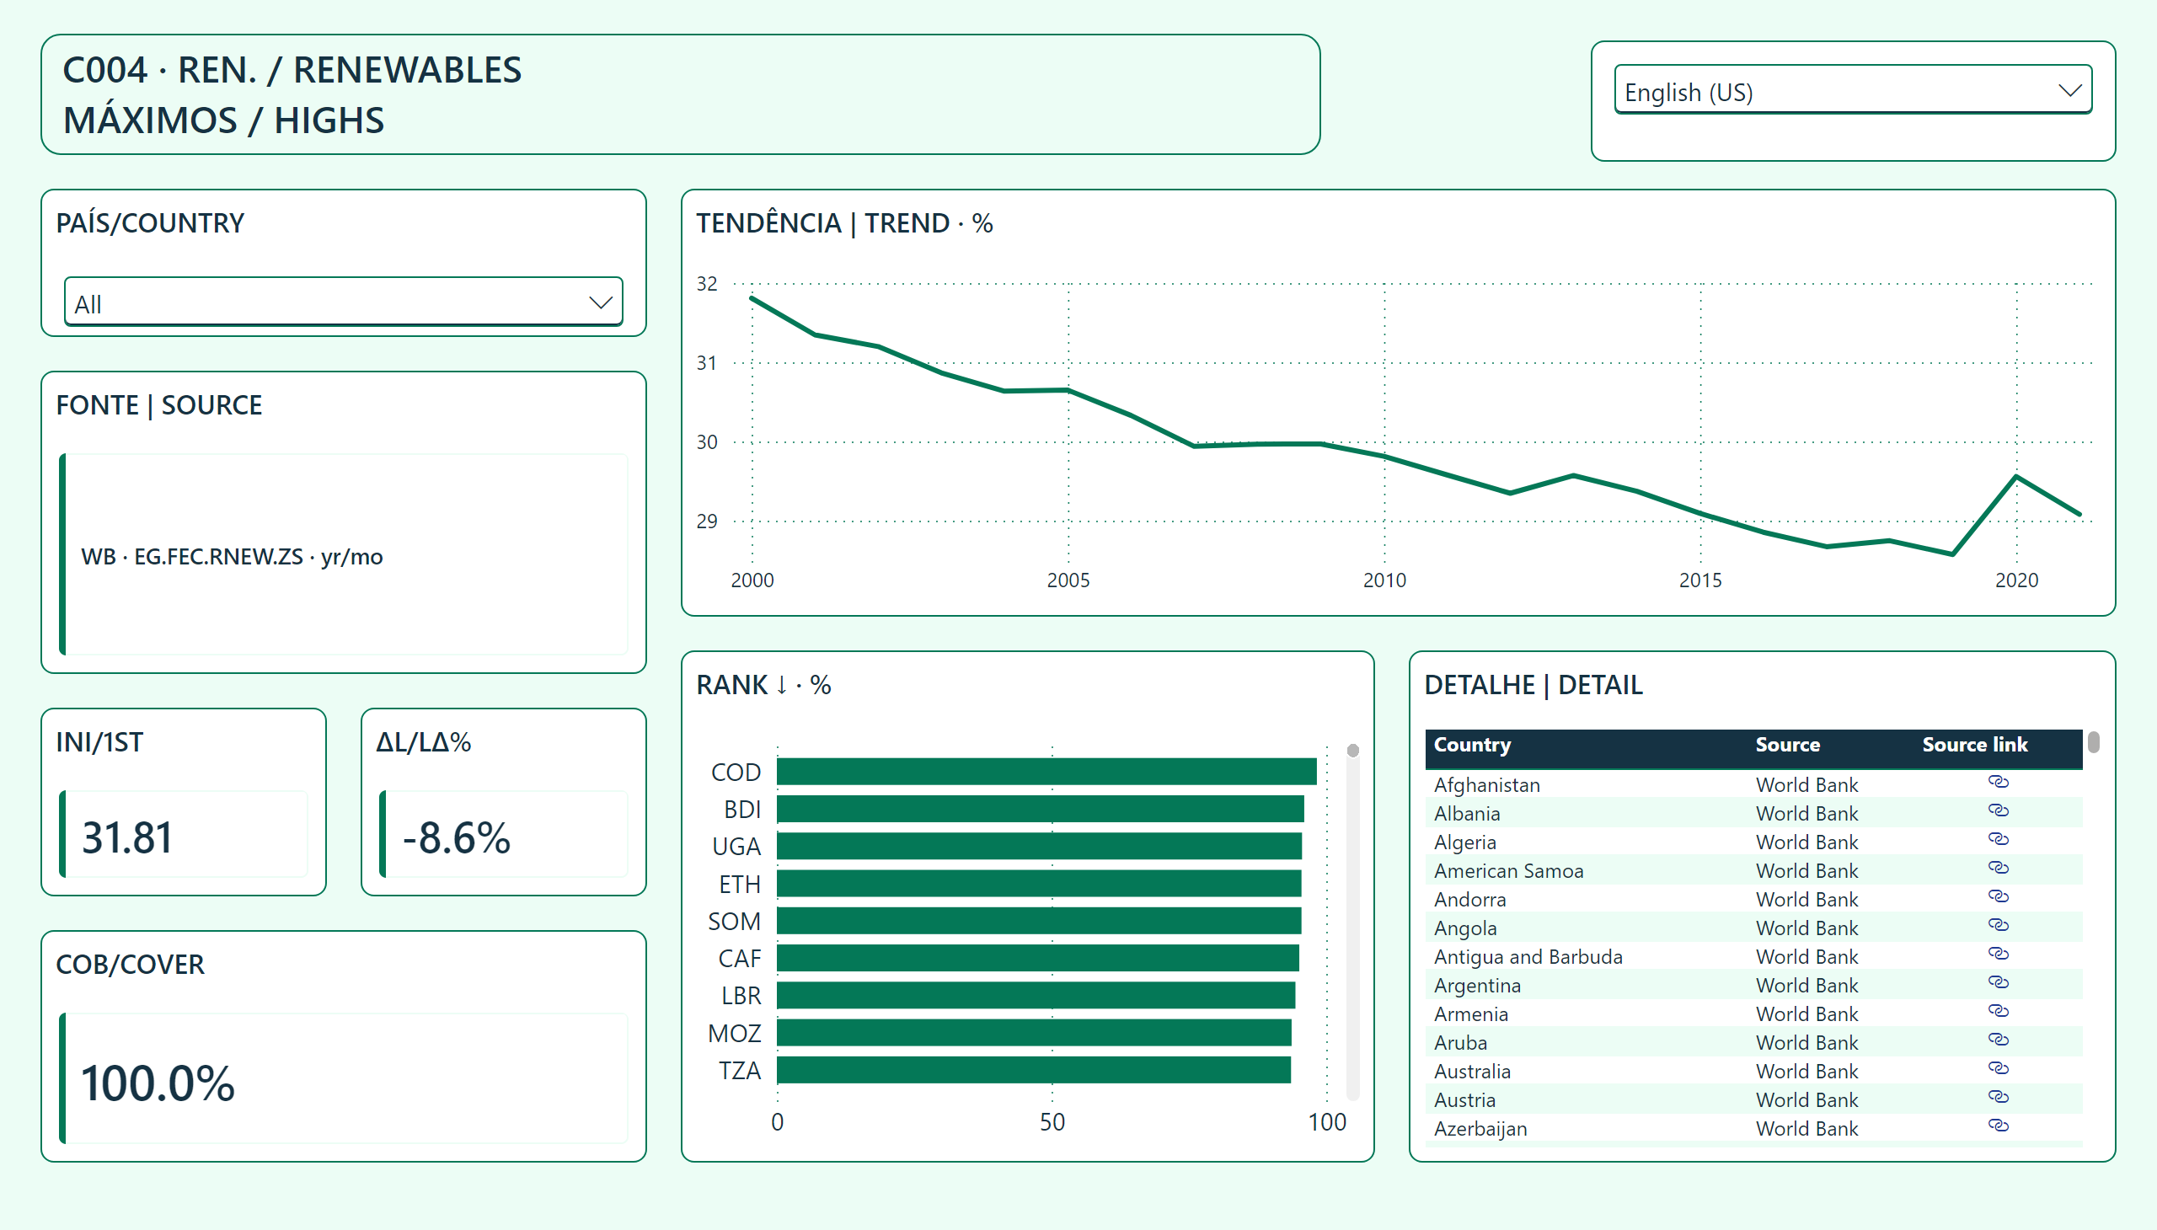
Task: Open source link icon for Armenia
Action: coord(1997,1011)
